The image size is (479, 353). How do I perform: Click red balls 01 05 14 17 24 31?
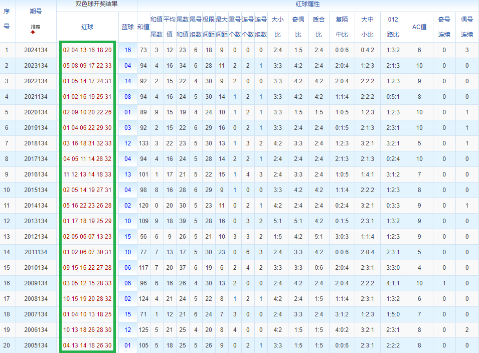coord(87,81)
